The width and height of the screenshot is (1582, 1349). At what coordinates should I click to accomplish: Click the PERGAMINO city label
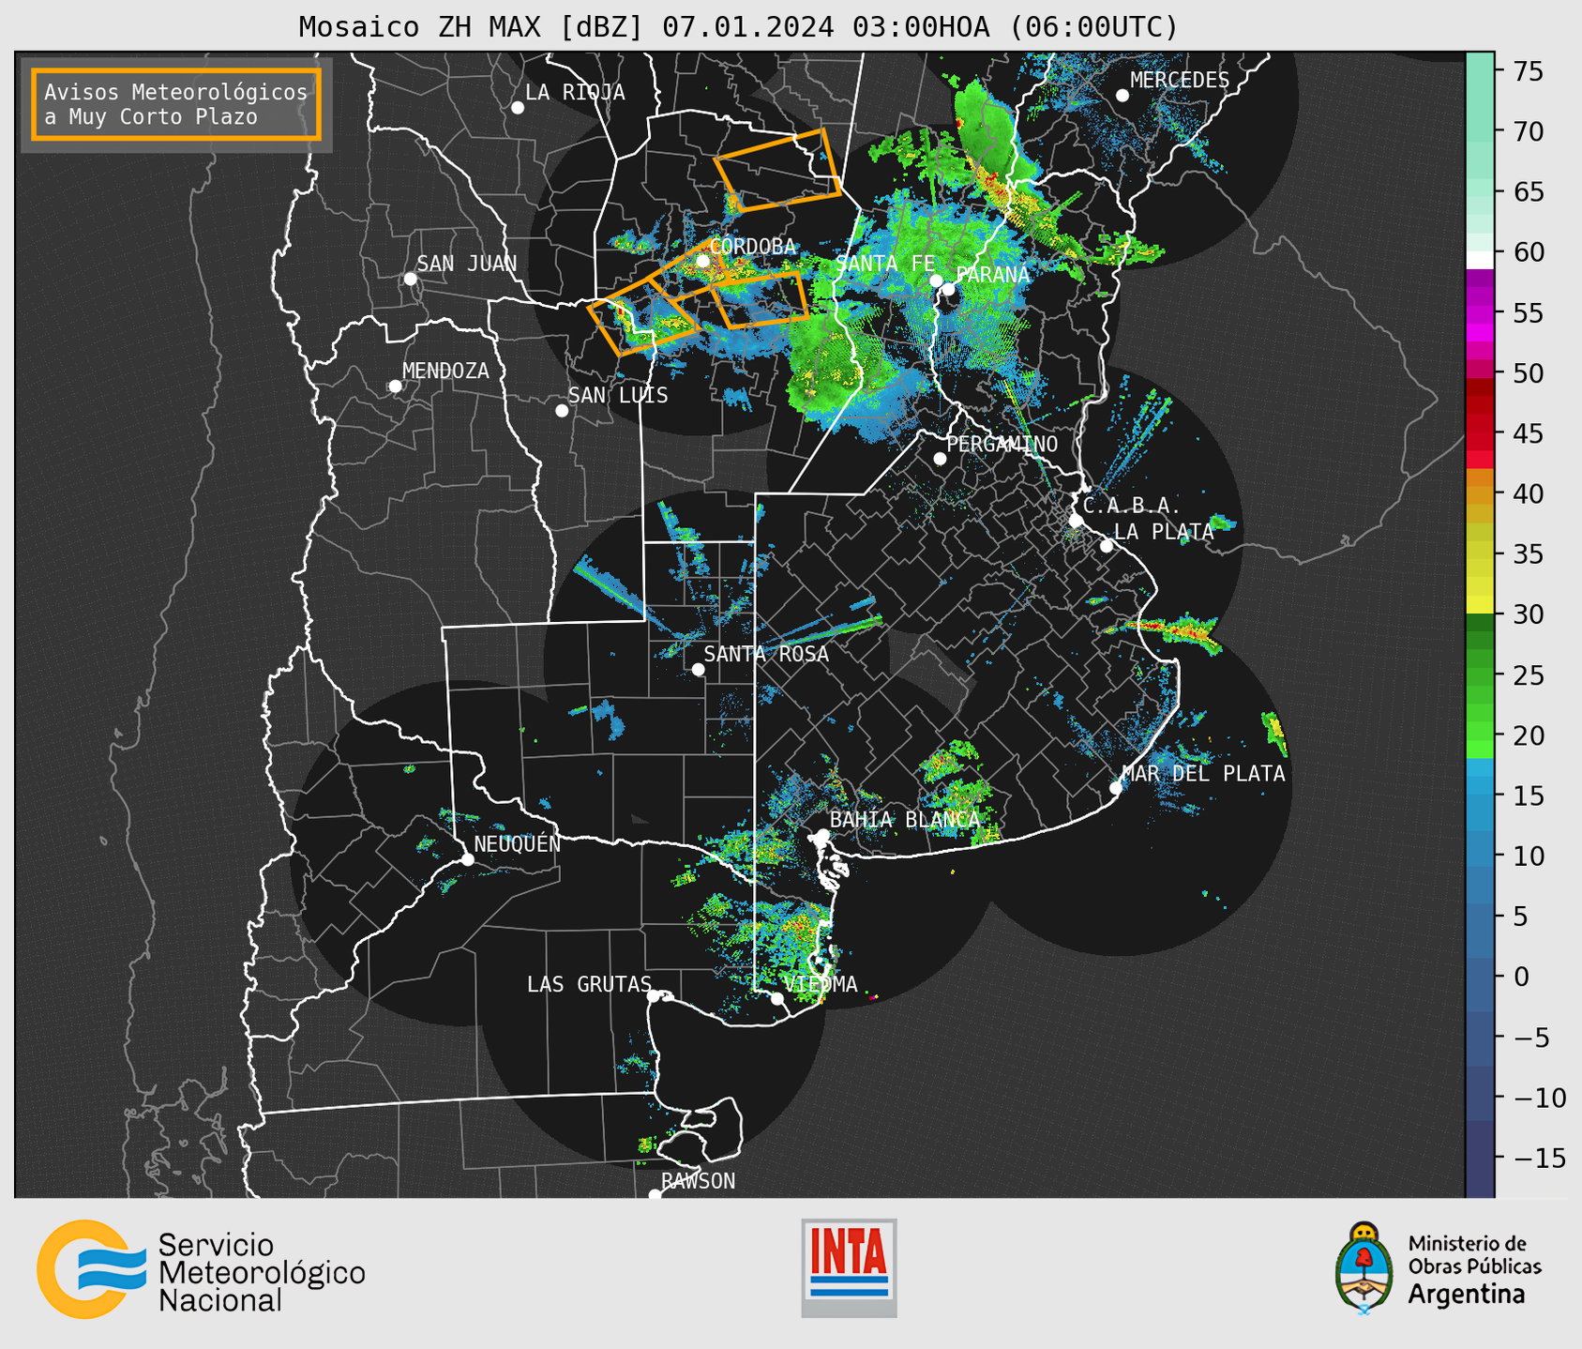point(1002,444)
